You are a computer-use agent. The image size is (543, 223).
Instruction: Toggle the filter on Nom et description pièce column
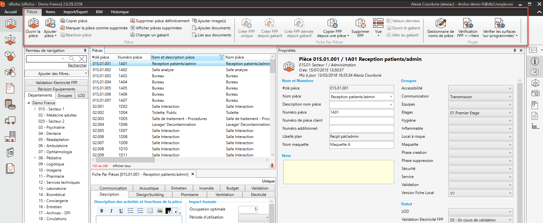(x=221, y=57)
